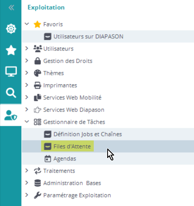The image size is (194, 206).
Task: Expand the Utilisateurs tree node
Action: [27, 48]
